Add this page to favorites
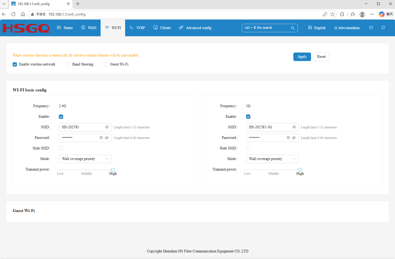The image size is (395, 259). pyautogui.click(x=332, y=14)
